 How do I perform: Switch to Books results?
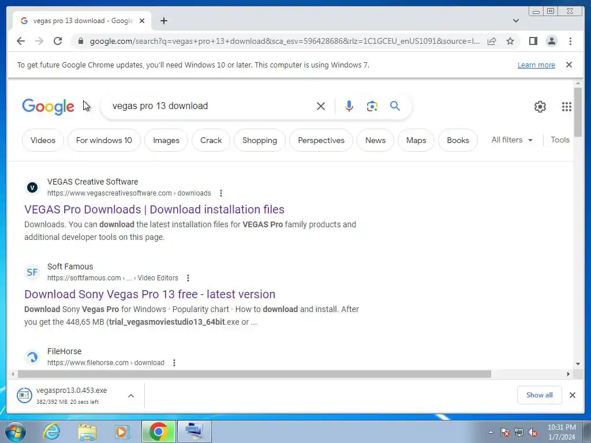(x=458, y=140)
